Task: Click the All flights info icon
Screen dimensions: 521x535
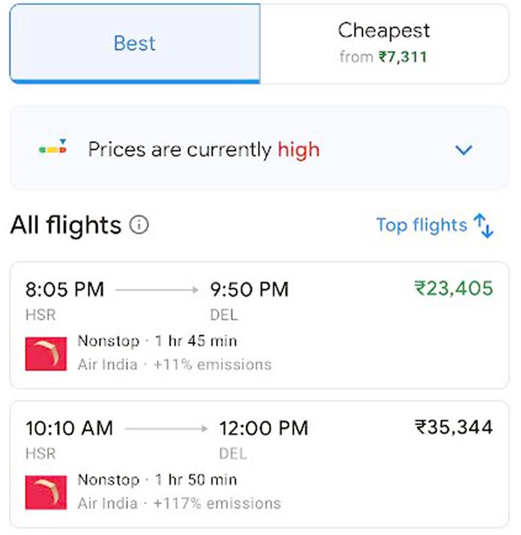Action: coord(139,225)
